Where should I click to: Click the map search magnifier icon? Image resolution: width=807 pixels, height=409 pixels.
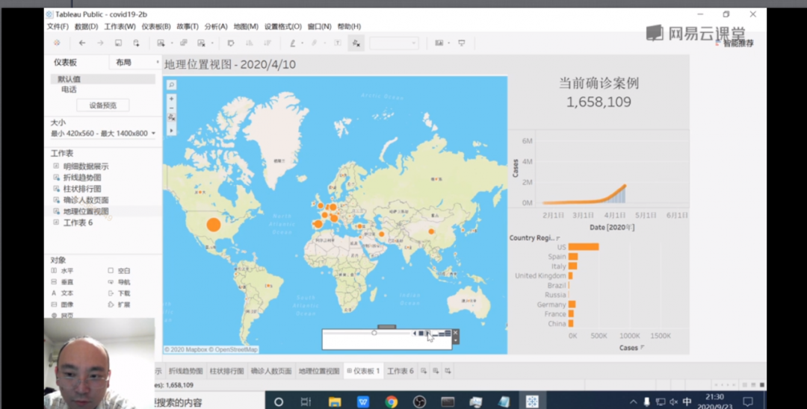point(171,85)
